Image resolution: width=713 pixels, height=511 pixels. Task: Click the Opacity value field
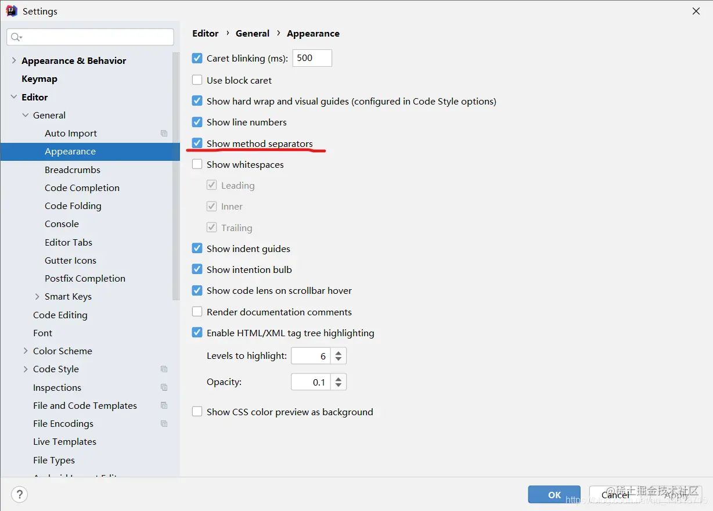(x=311, y=382)
